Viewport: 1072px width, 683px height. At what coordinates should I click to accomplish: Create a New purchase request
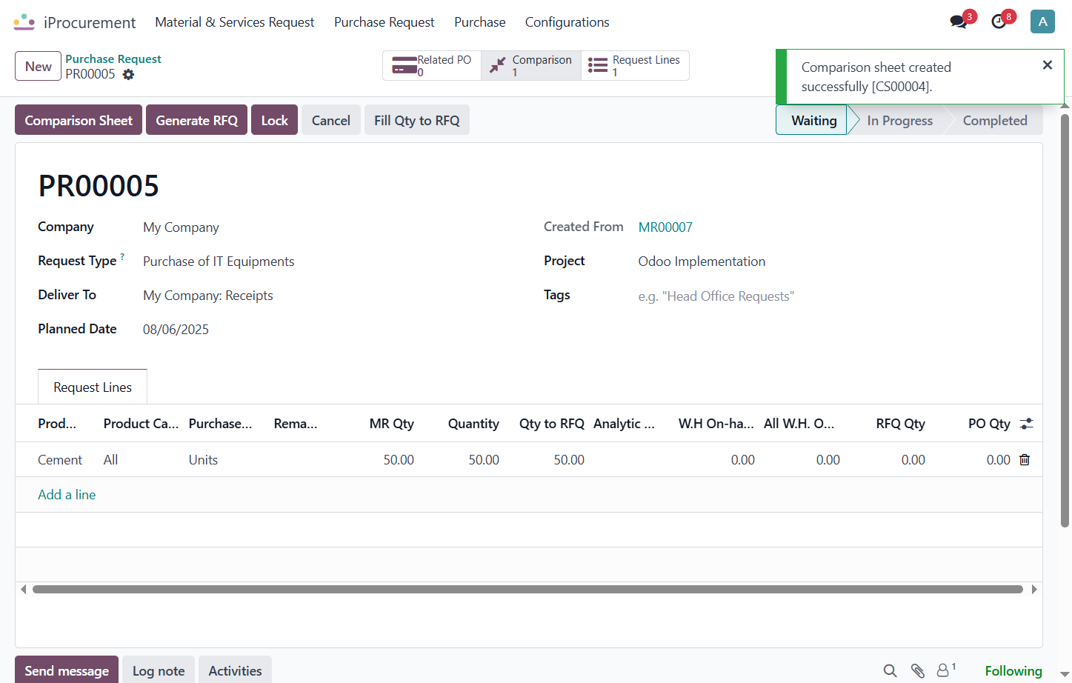tap(39, 66)
